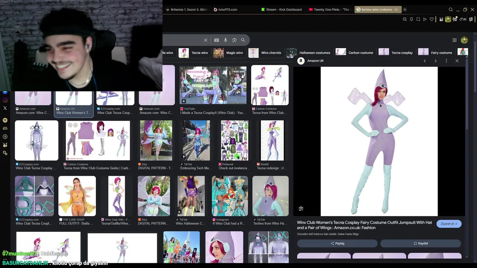This screenshot has height=268, width=477.
Task: Open Instagram in the browser sidebar
Action: coord(5,100)
